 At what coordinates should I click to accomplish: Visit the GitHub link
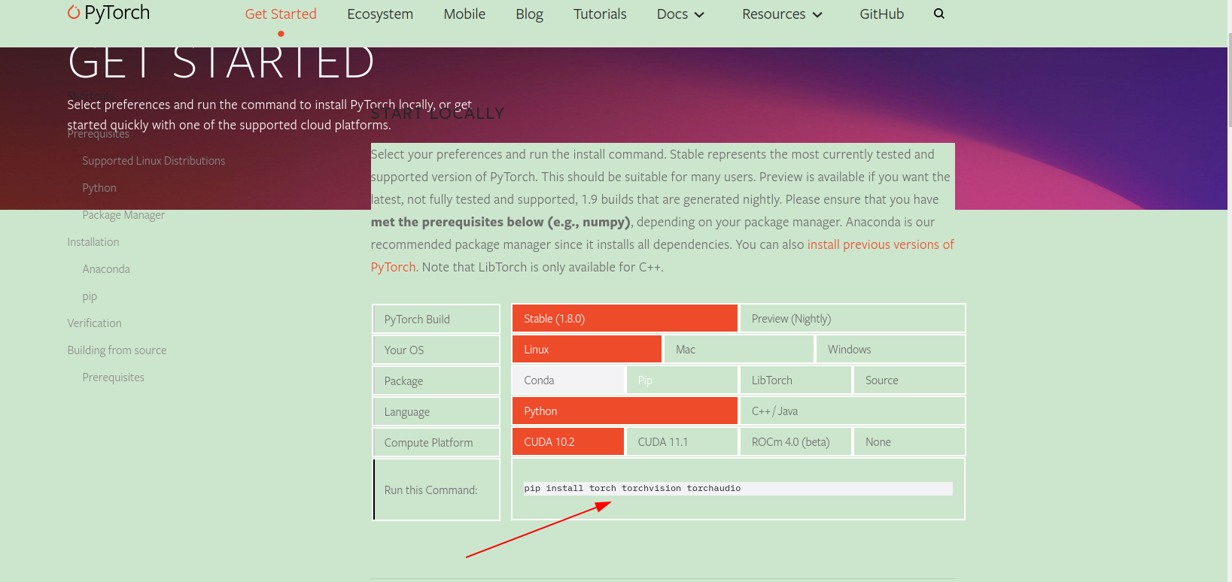click(x=881, y=14)
